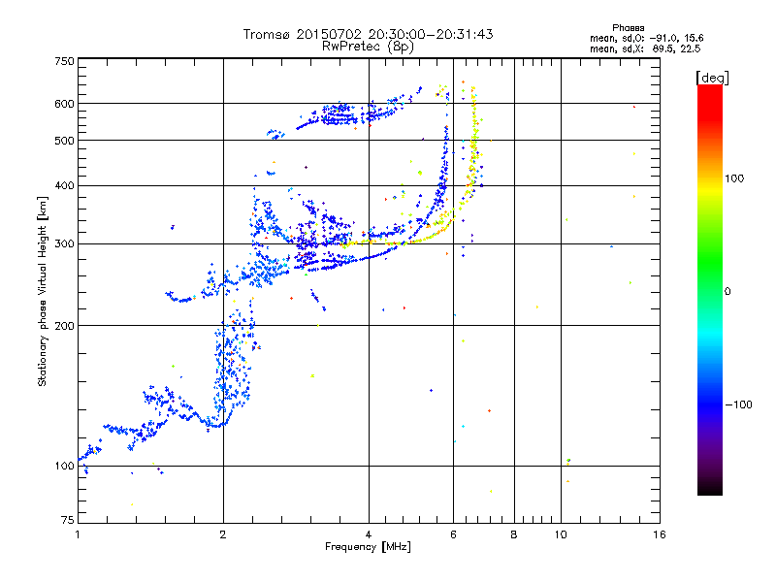
Task: Click the y-axis tick label '300'
Action: click(64, 243)
